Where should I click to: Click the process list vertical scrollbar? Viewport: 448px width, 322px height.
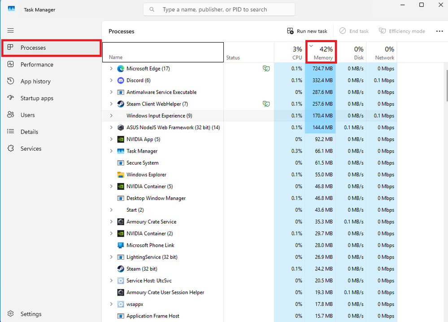pyautogui.click(x=446, y=86)
